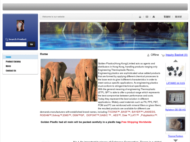Click the hands logo image in sidebar
This screenshot has width=190, height=142.
click(x=20, y=26)
